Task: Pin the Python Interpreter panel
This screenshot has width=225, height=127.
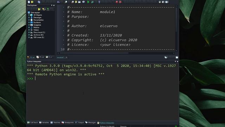Action: coord(175,61)
